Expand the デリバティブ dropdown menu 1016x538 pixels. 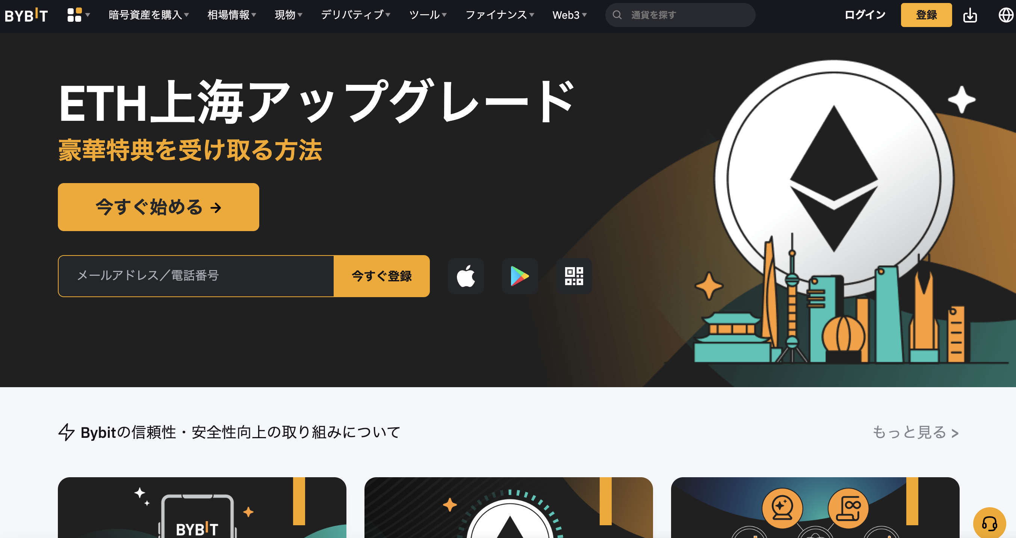355,15
